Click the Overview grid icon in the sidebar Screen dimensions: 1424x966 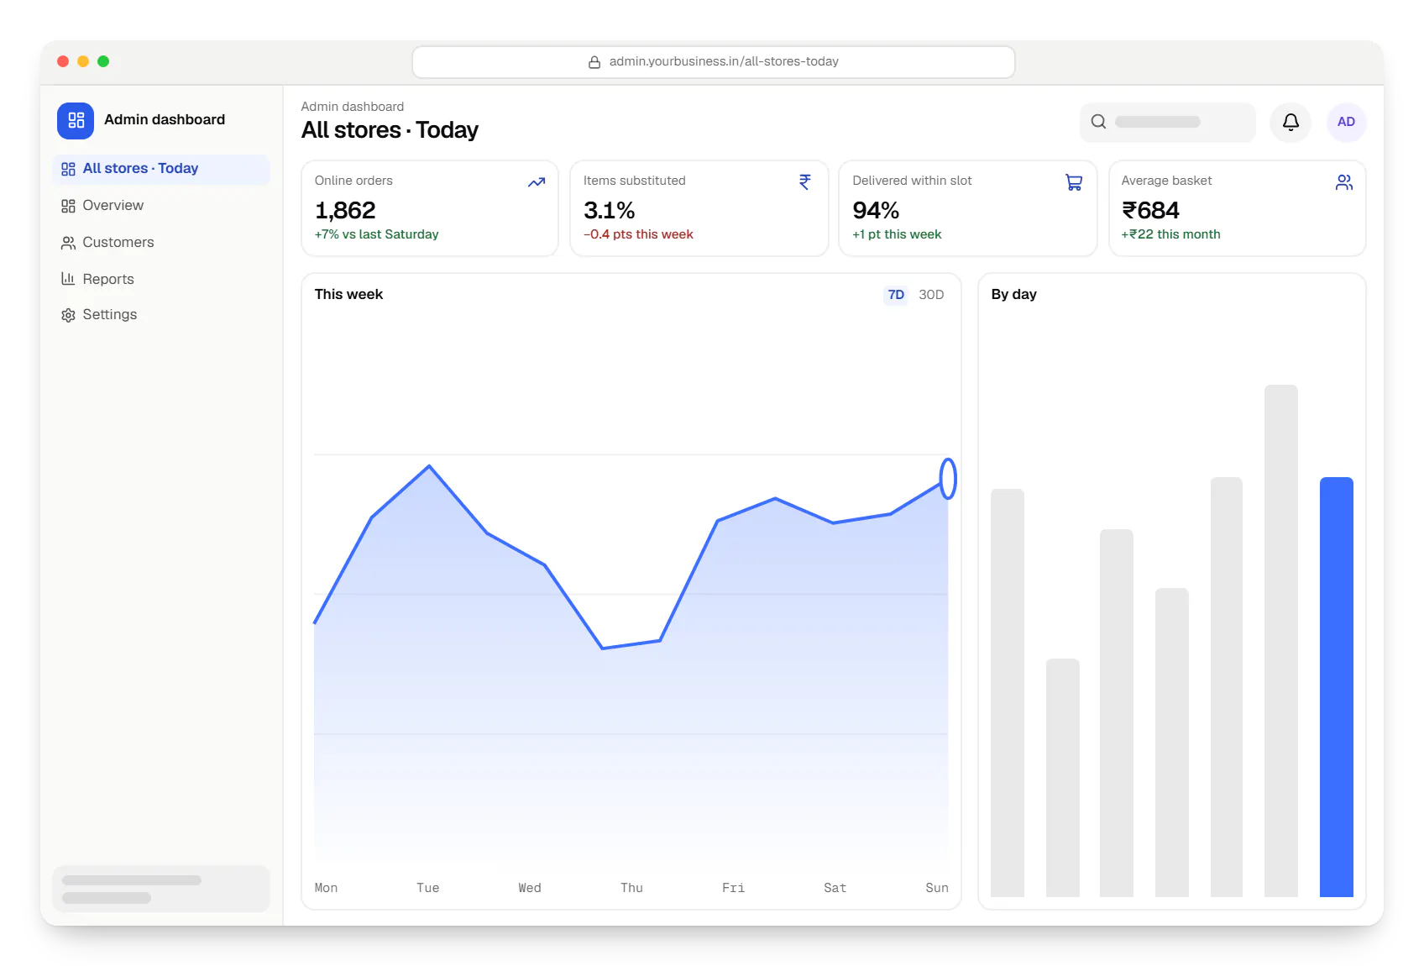pyautogui.click(x=68, y=206)
